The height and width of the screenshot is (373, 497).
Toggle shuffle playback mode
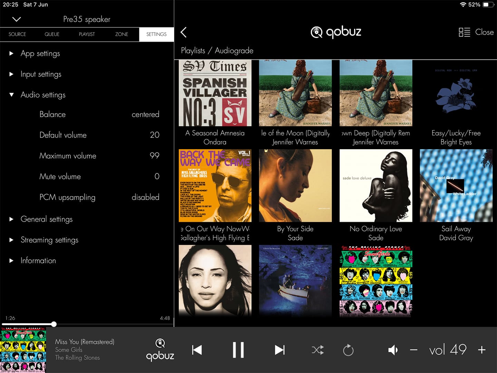[318, 350]
